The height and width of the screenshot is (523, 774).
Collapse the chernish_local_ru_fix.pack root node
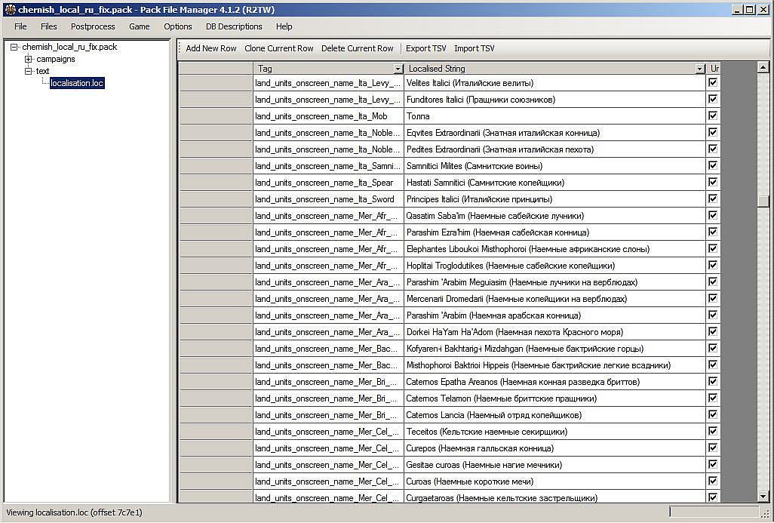pyautogui.click(x=14, y=47)
